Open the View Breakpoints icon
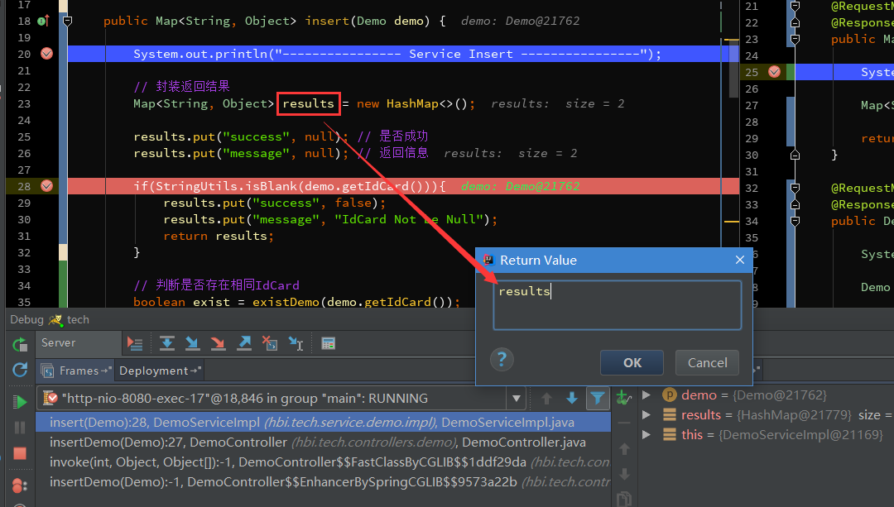Screen dimensions: 894x507 click(18, 485)
